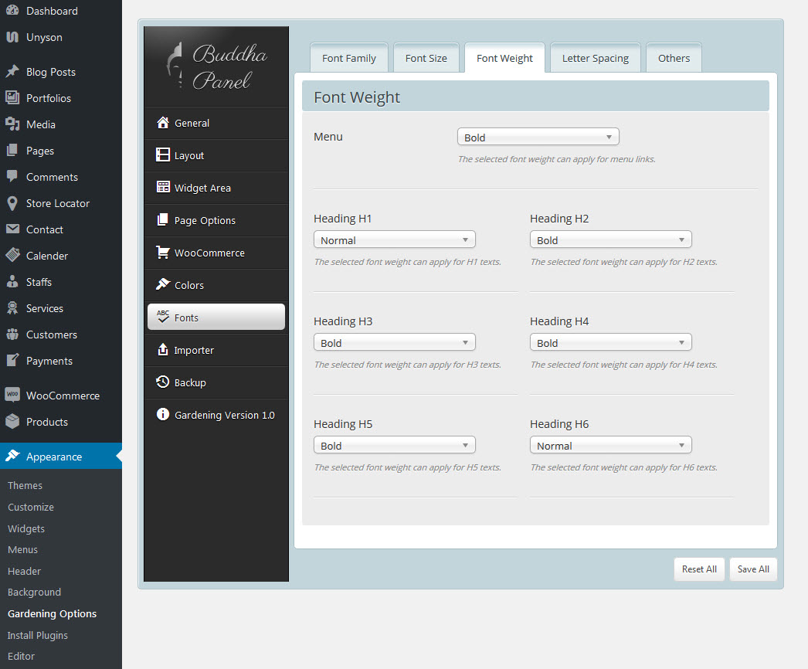Click the WooCommerce woo icon in admin menu
Image resolution: width=808 pixels, height=669 pixels.
coord(12,395)
